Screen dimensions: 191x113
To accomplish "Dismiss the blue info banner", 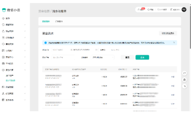I will pyautogui.click(x=174, y=43).
